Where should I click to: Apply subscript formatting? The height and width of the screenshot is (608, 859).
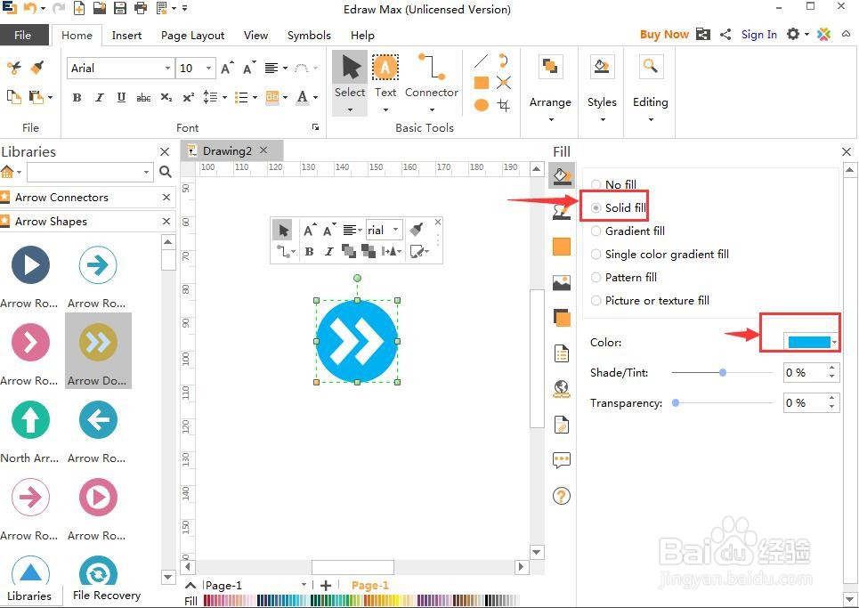tap(166, 98)
